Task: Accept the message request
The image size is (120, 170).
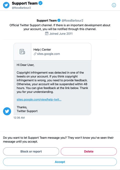Action: tap(60, 162)
